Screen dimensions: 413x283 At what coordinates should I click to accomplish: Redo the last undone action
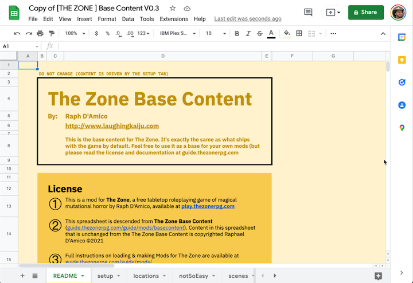(29, 33)
